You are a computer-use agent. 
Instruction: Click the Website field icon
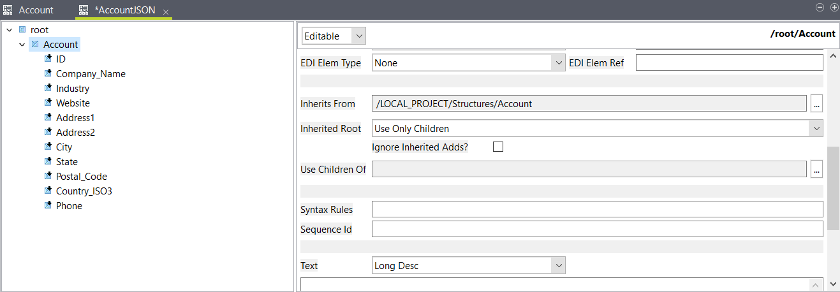48,103
